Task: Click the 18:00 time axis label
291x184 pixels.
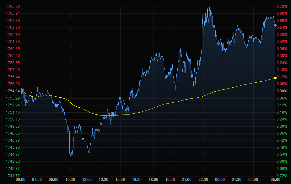Action: click(153, 180)
